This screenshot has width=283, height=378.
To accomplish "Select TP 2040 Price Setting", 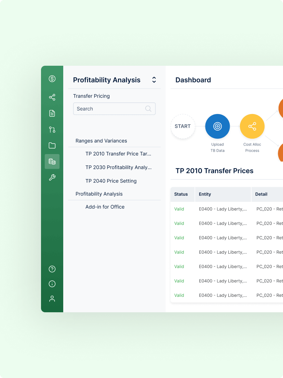I will (111, 181).
